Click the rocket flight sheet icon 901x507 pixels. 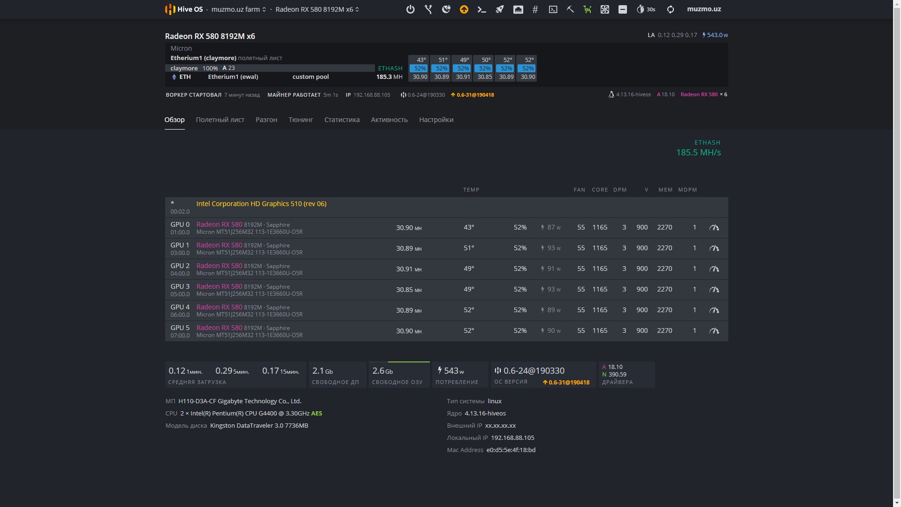[499, 9]
